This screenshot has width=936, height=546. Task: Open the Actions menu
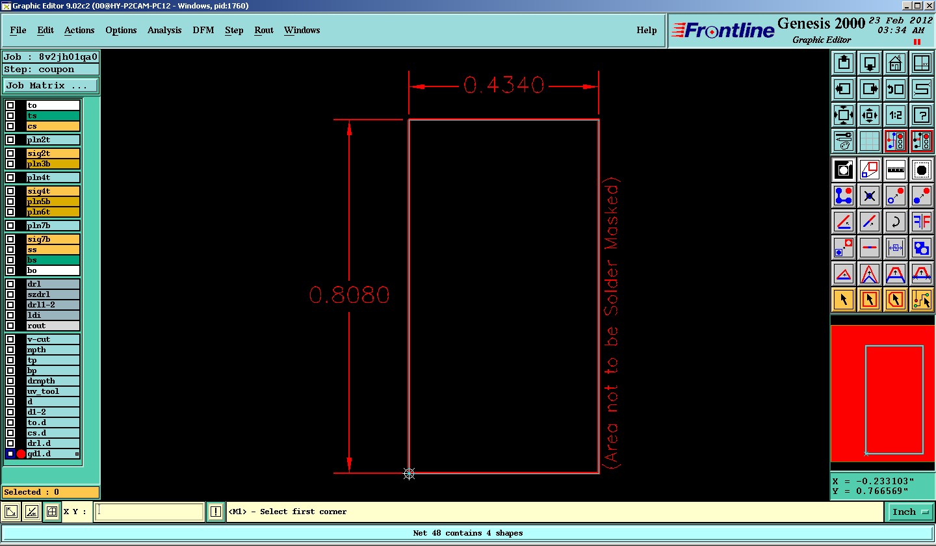79,30
